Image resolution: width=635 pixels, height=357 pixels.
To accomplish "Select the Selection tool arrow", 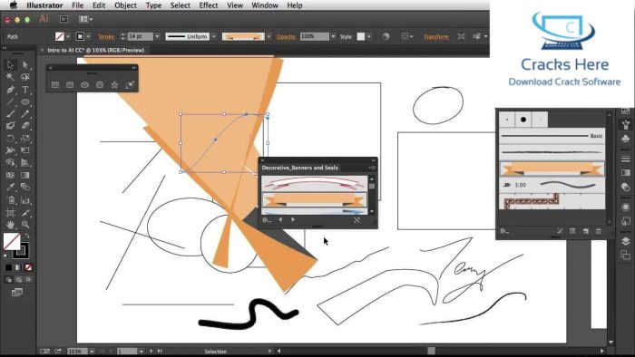I will [x=11, y=64].
